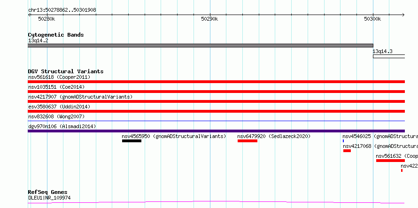418x208 pixels.
Task: Click the magenta DLEU1 transcript line
Action: point(217,202)
